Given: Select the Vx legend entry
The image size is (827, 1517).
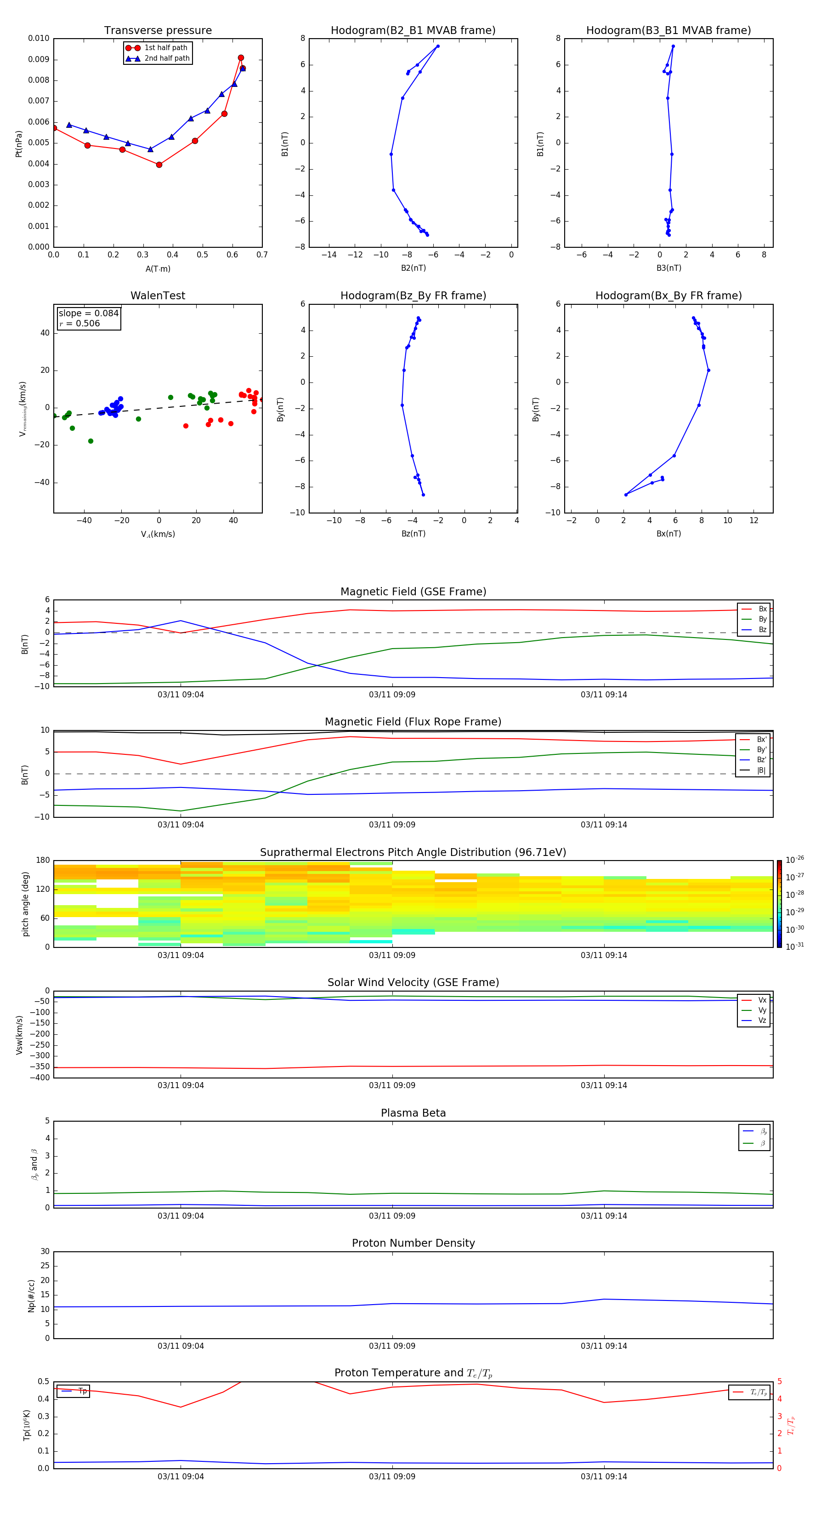Looking at the screenshot, I should (x=754, y=1000).
